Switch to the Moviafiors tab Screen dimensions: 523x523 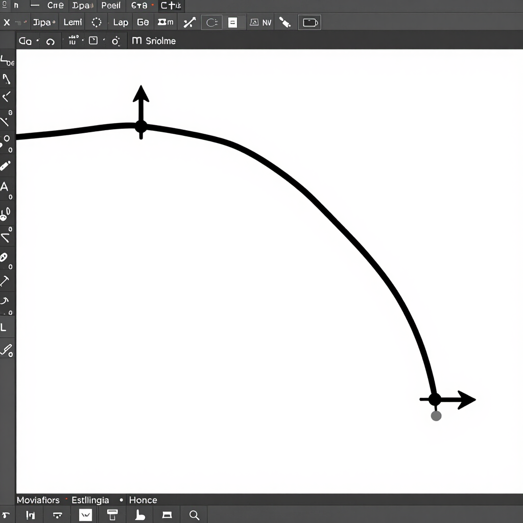click(38, 500)
